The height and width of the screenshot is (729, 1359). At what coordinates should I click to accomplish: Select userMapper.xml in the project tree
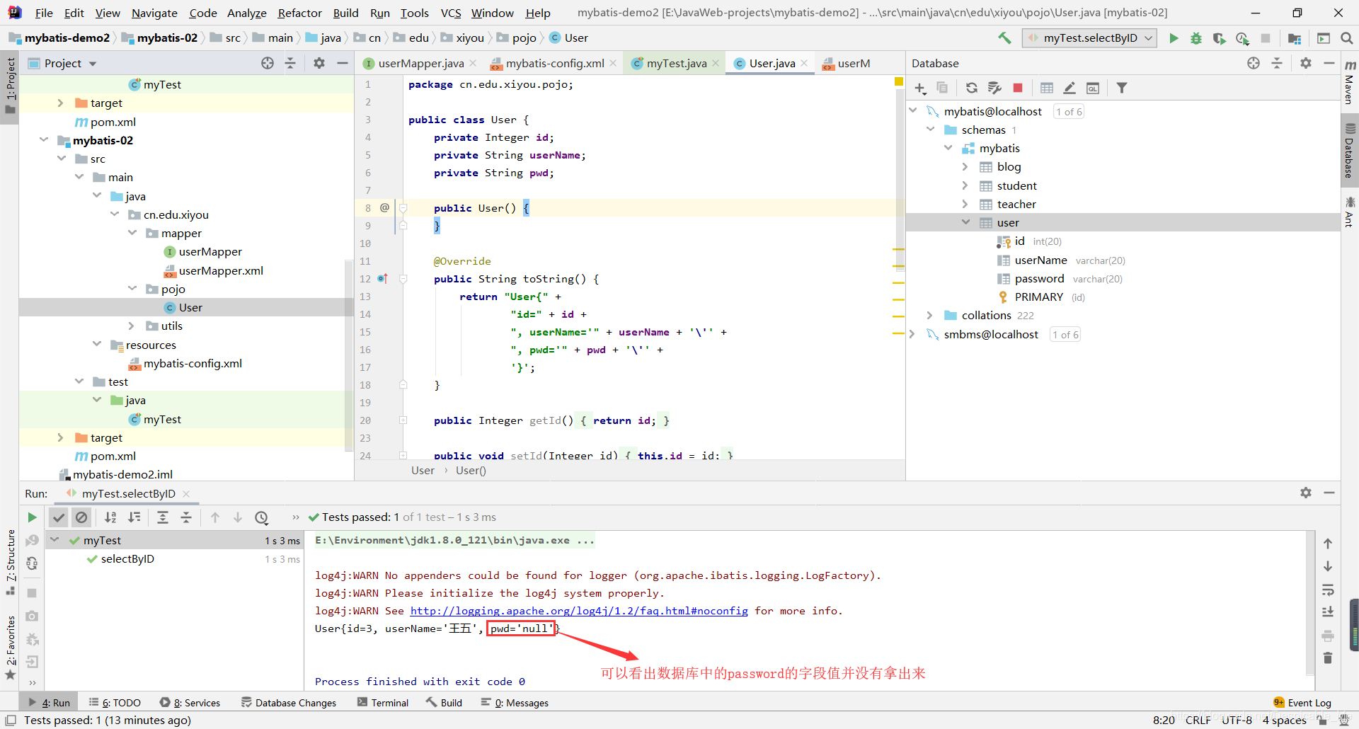point(212,270)
